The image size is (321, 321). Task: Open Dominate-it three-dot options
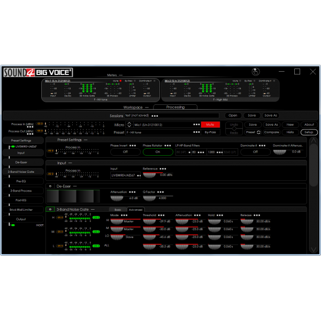pos(262,146)
